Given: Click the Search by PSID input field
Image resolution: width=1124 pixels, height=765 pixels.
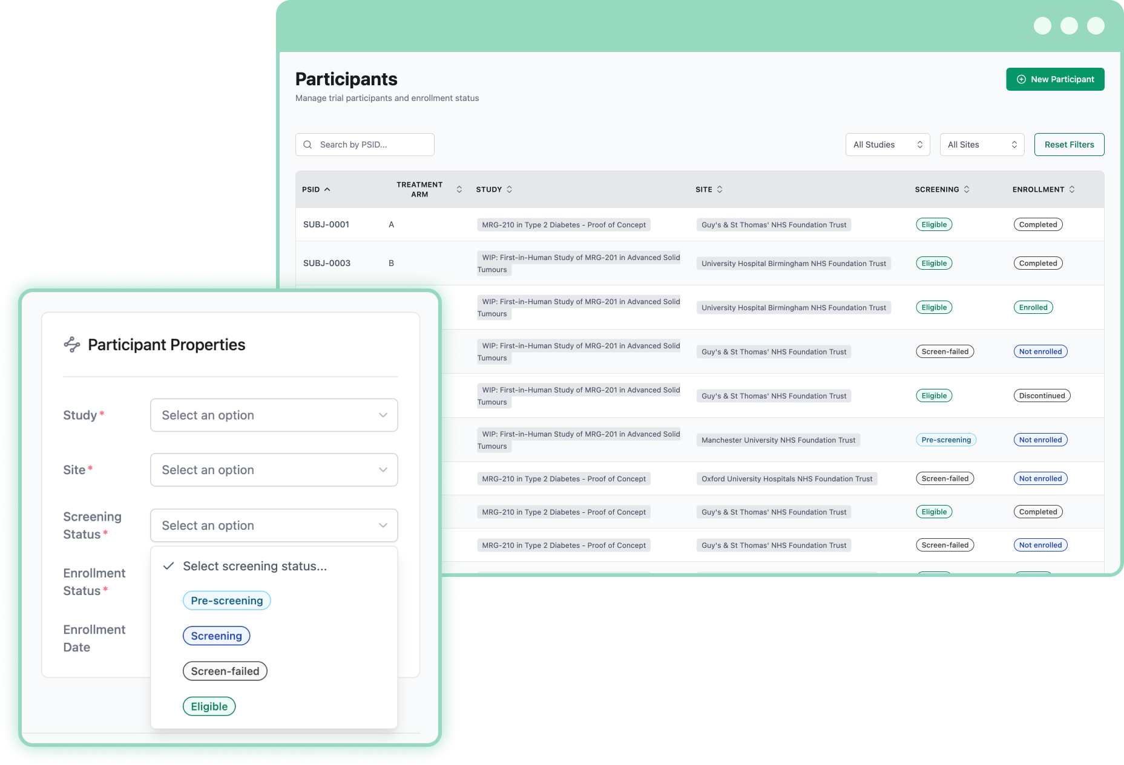Looking at the screenshot, I should pyautogui.click(x=364, y=144).
